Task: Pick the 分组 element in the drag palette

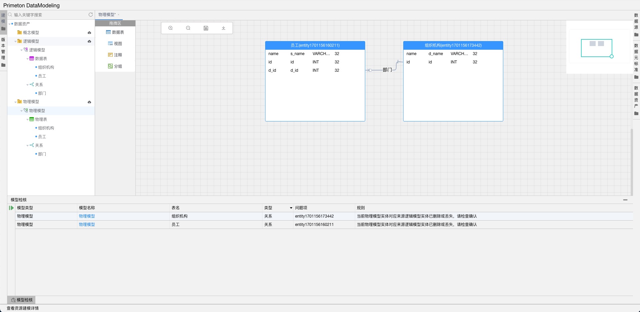Action: (115, 66)
